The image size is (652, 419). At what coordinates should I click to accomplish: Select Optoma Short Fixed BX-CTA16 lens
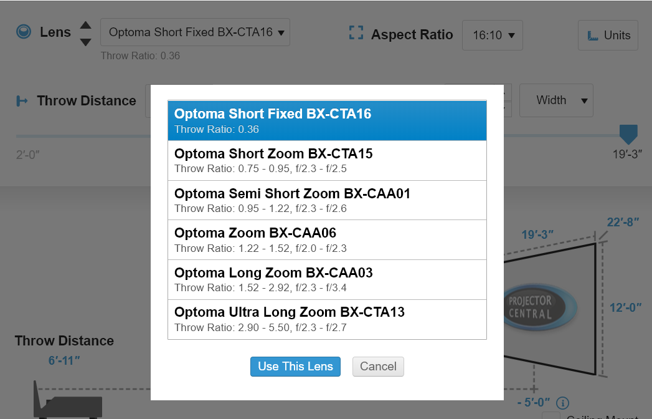pos(327,121)
